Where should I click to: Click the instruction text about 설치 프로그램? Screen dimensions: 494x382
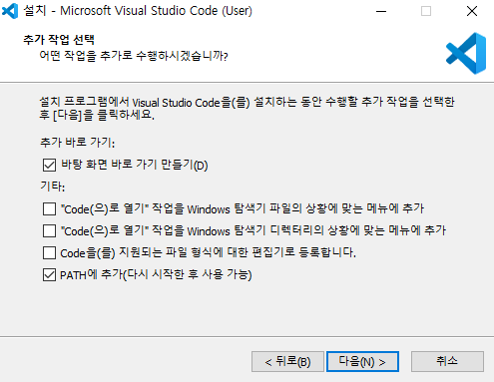(247, 108)
